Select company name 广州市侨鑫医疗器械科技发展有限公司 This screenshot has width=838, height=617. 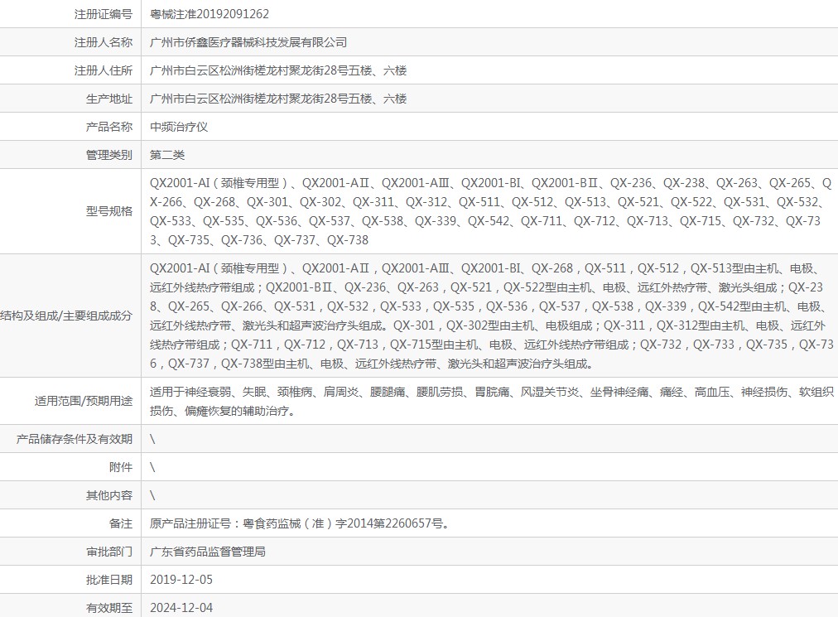[248, 42]
